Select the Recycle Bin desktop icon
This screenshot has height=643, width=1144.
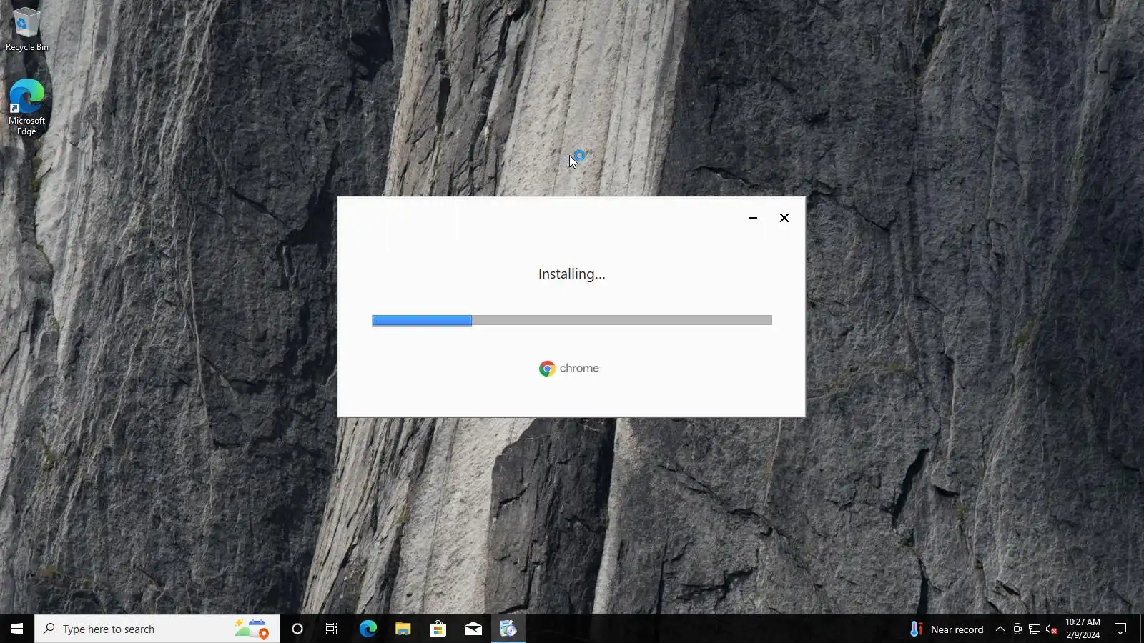click(x=26, y=29)
